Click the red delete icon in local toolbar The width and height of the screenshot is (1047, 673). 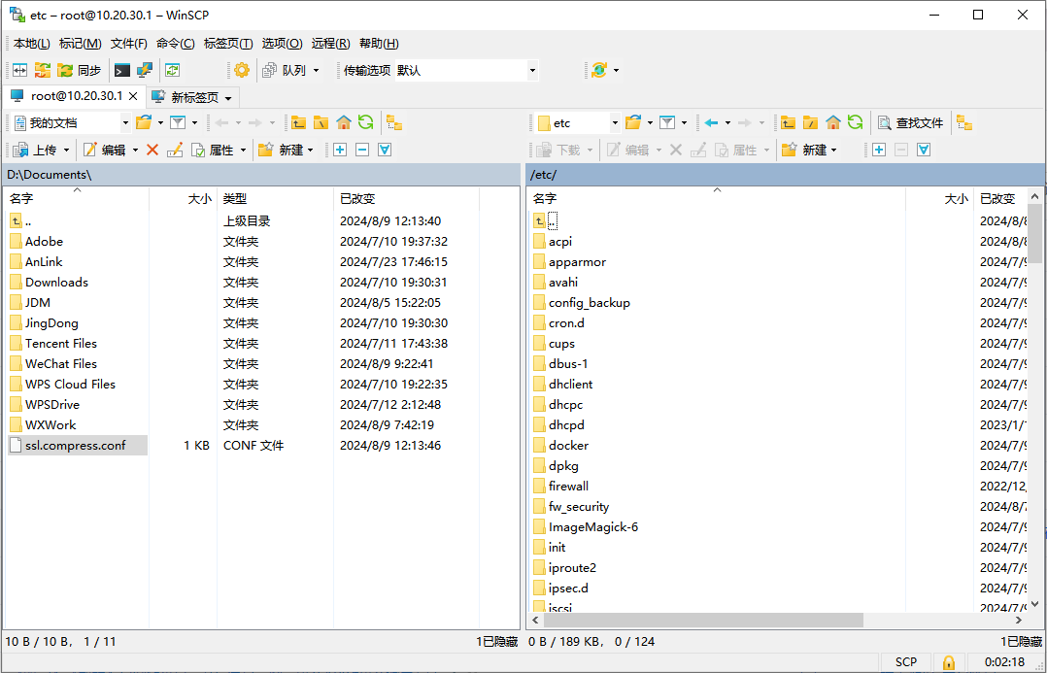coord(152,150)
